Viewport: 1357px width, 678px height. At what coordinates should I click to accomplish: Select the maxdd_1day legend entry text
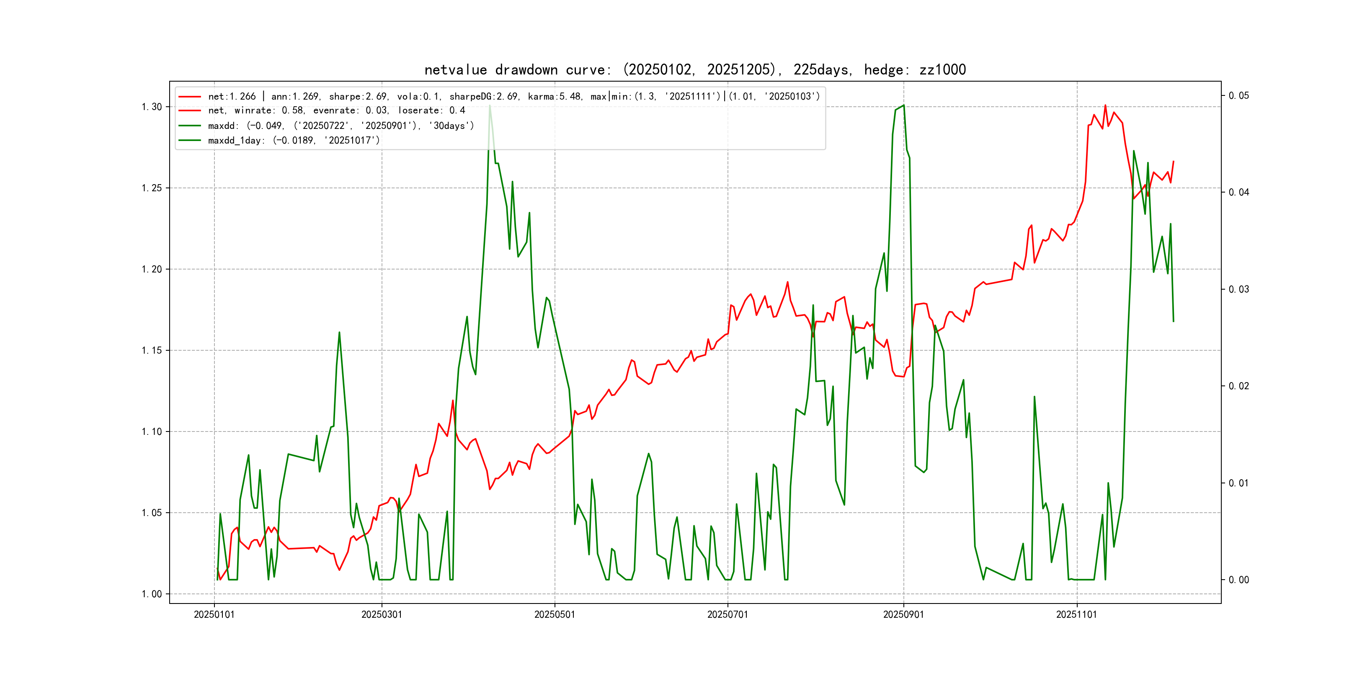294,141
